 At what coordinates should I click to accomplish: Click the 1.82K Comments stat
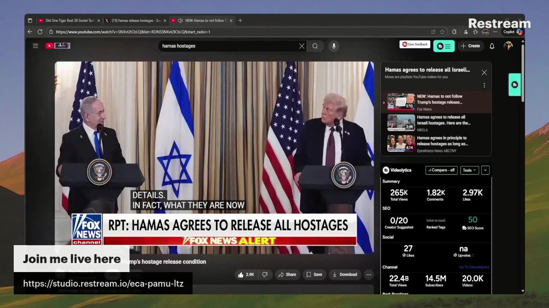click(x=436, y=195)
